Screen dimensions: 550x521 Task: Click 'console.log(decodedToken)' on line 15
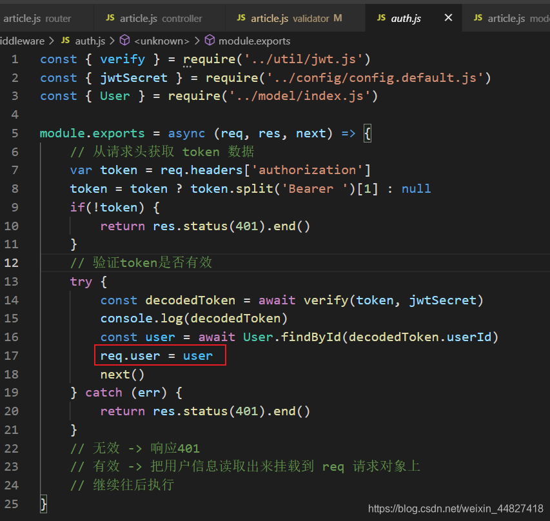(x=194, y=319)
